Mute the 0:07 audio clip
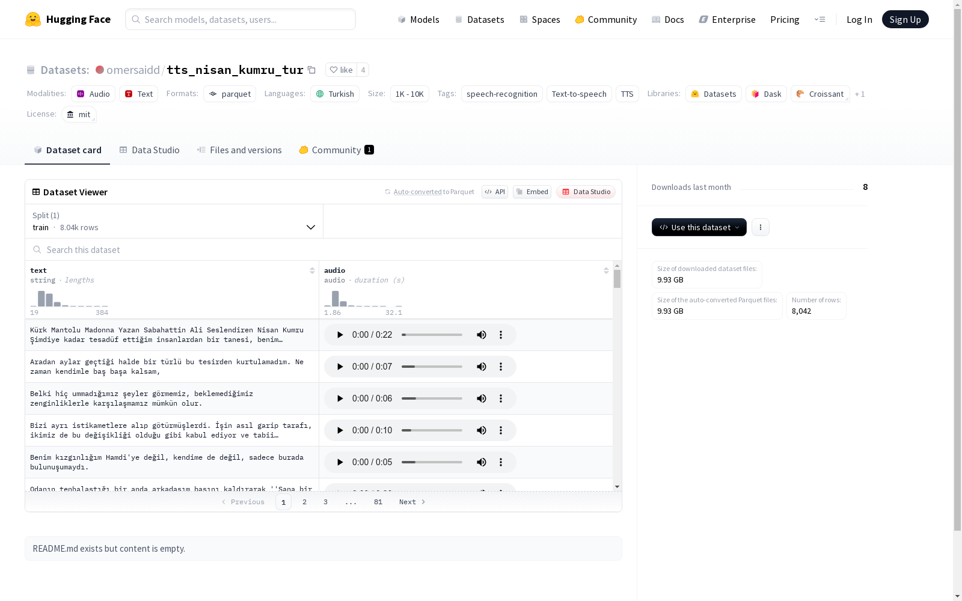 [482, 367]
